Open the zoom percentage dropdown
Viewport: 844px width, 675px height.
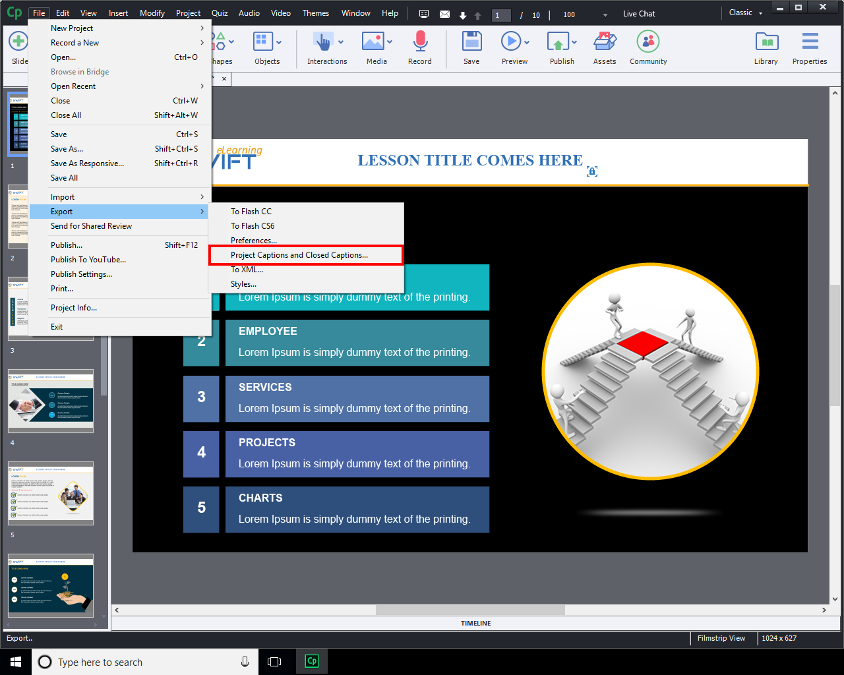pos(605,15)
